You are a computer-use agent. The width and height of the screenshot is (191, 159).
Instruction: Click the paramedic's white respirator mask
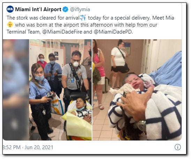pyautogui.click(x=76, y=64)
